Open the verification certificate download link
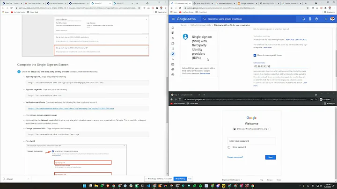Image resolution: width=337 pixels, height=189 pixels. [x=71, y=109]
